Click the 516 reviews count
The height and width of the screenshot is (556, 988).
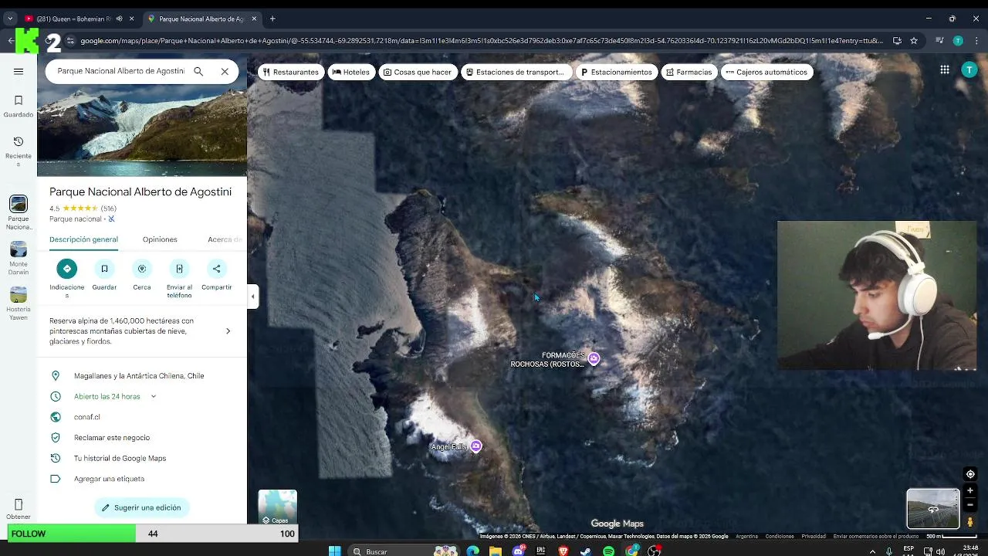pyautogui.click(x=108, y=208)
